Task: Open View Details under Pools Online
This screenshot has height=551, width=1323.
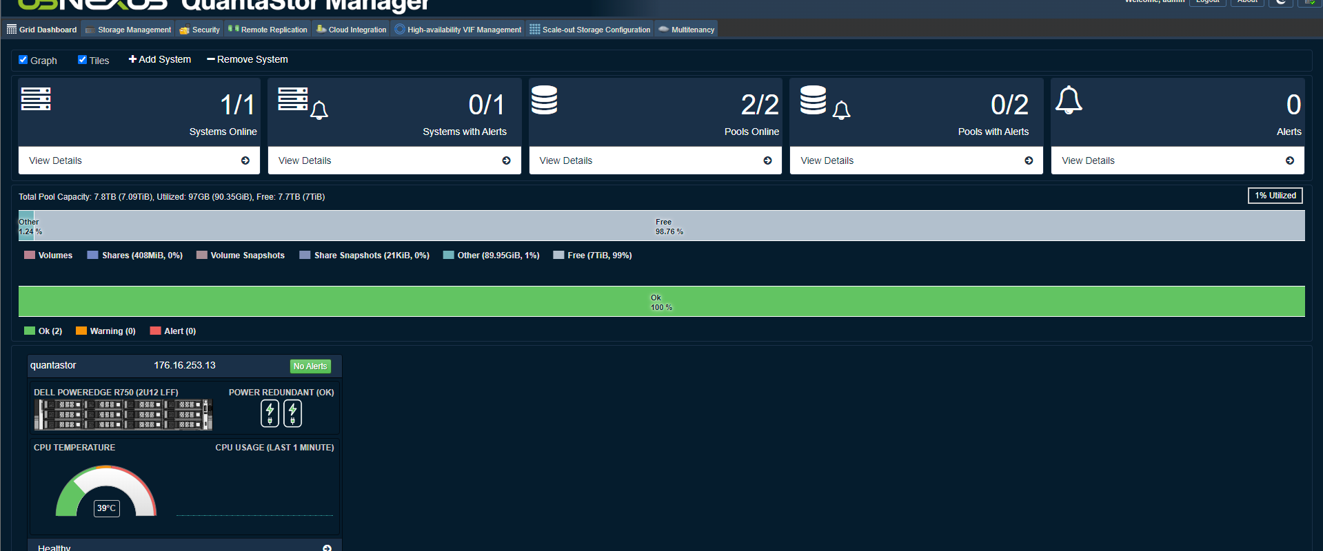Action: [655, 160]
